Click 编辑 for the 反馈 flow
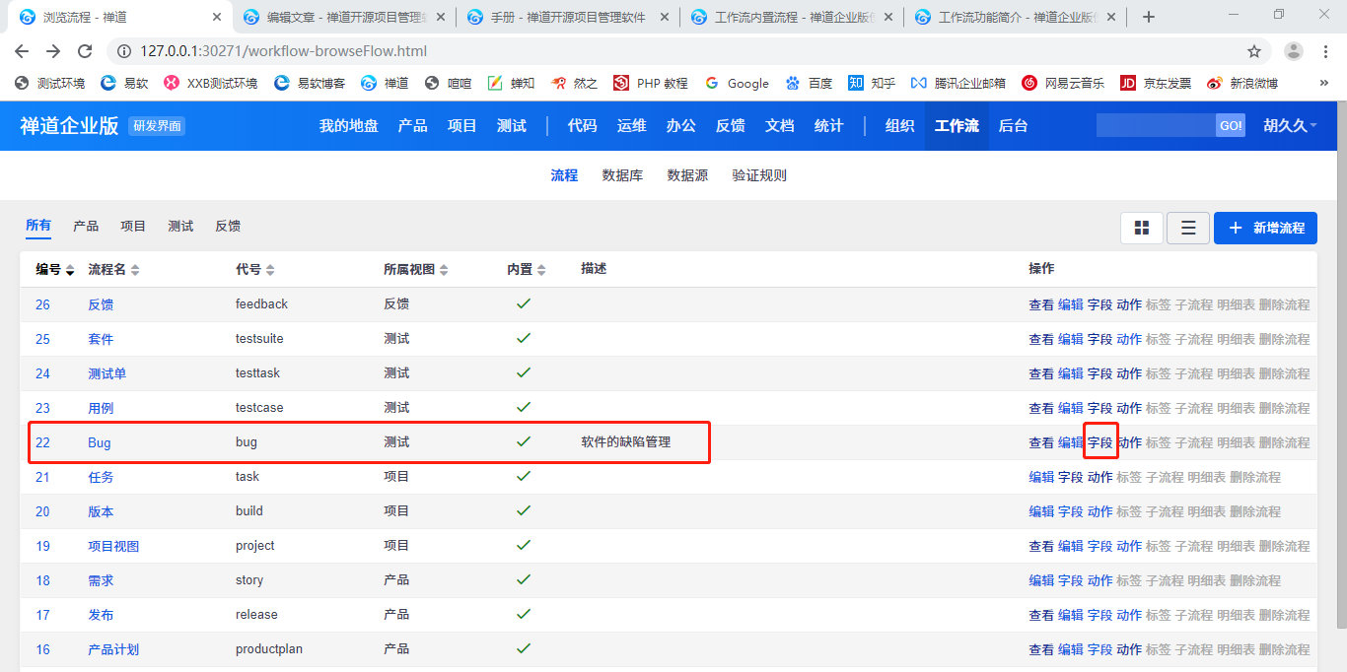The width and height of the screenshot is (1347, 672). point(1071,304)
